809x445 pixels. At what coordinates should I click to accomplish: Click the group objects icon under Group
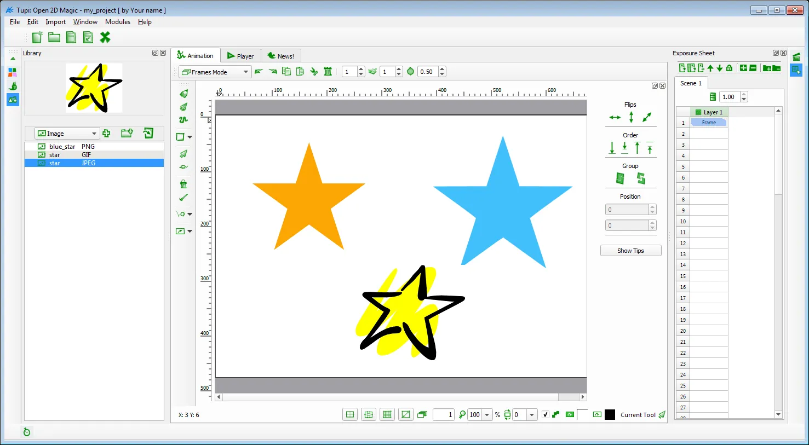coord(620,178)
